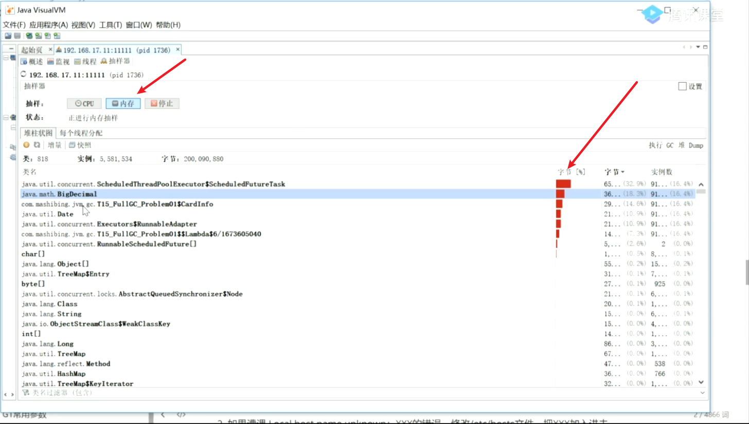Click scrollbar down arrow in class table

coord(701,382)
